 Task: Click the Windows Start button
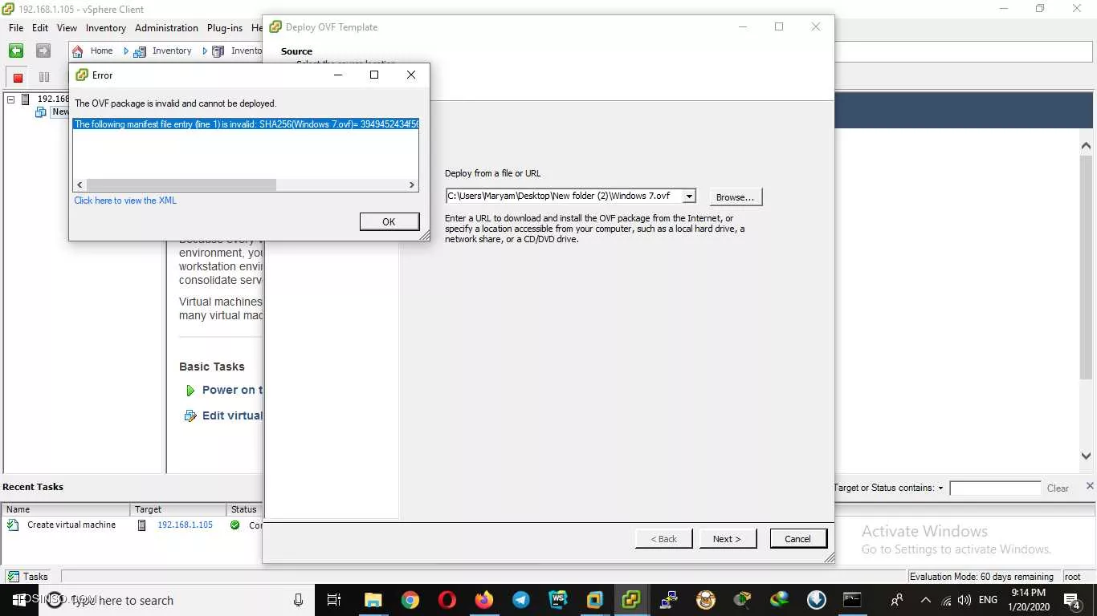pos(19,600)
